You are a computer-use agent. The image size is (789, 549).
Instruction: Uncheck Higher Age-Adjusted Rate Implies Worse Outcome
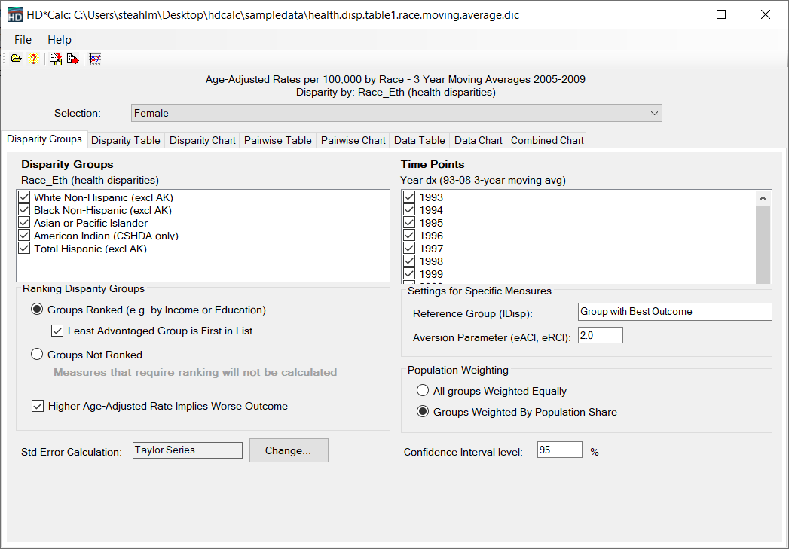(38, 406)
